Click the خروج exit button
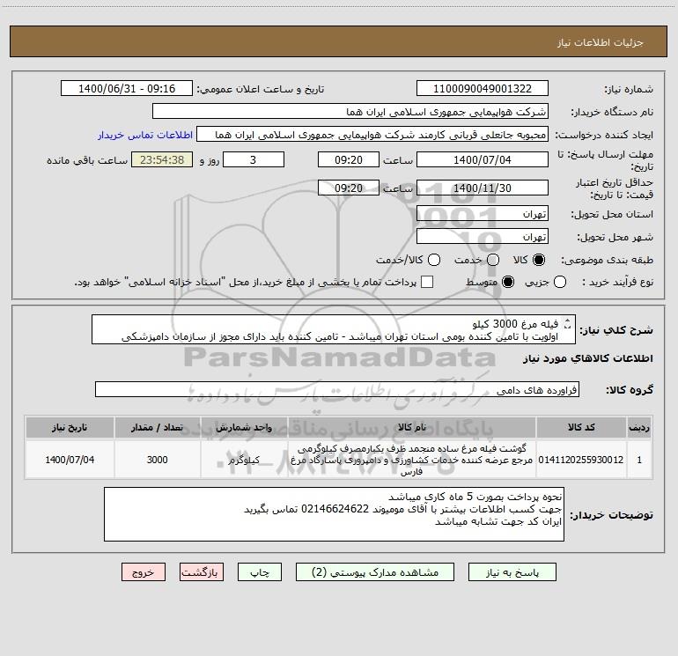 tap(144, 572)
